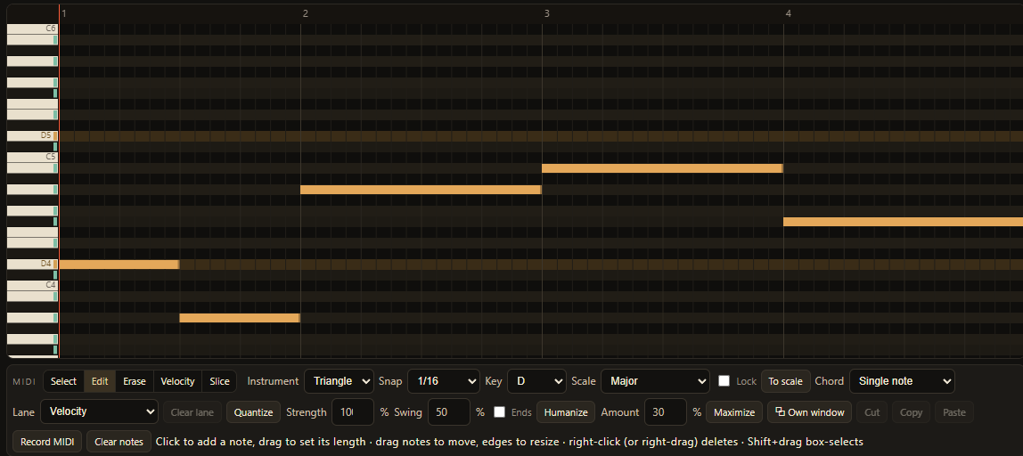Select the short note below C4
The image size is (1023, 456).
click(x=240, y=318)
